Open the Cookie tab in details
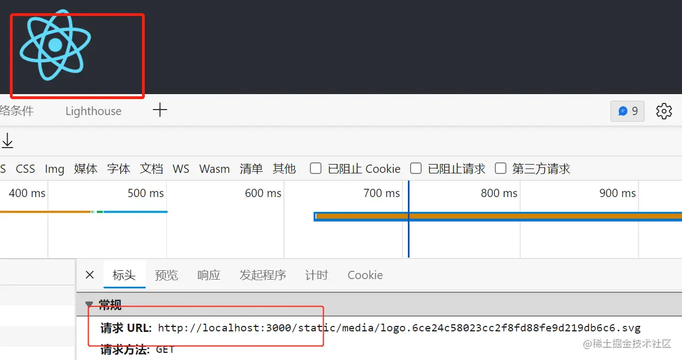 point(365,275)
